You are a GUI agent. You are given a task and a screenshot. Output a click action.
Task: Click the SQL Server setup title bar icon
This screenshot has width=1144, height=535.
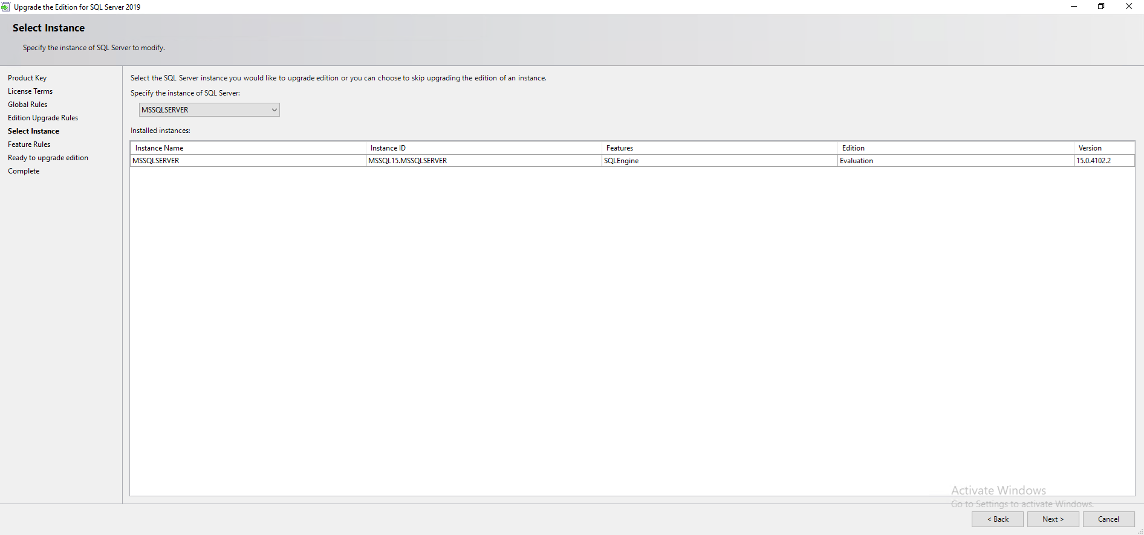(5, 7)
